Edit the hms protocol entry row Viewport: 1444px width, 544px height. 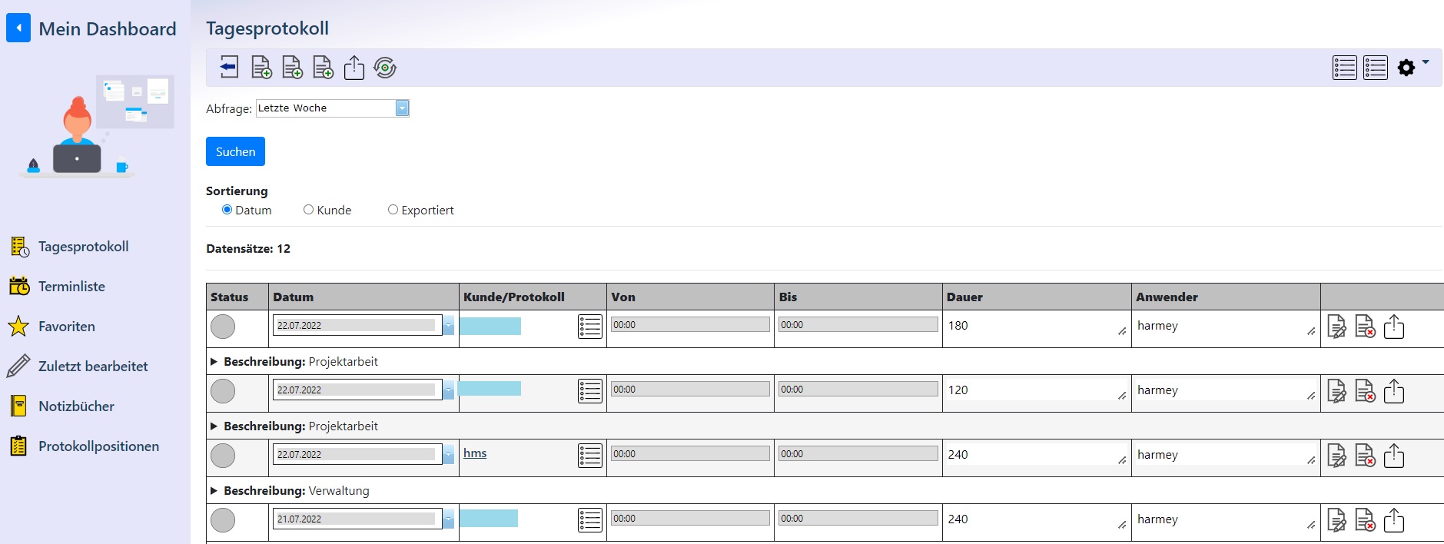[1336, 456]
